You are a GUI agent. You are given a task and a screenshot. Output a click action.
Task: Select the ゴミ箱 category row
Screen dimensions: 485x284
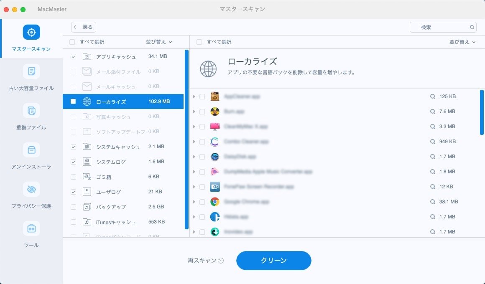(123, 177)
